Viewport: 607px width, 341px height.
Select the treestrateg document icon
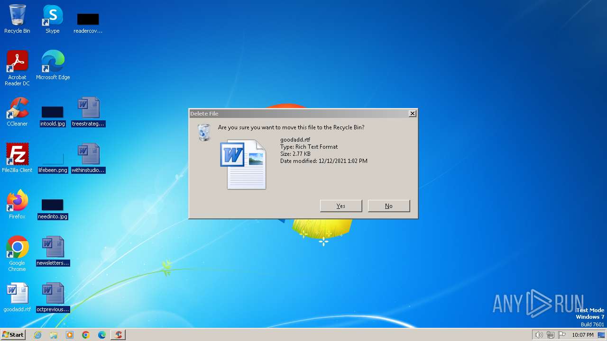coord(88,112)
